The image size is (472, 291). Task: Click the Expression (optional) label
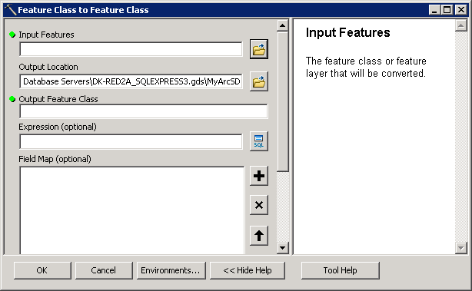tap(58, 127)
